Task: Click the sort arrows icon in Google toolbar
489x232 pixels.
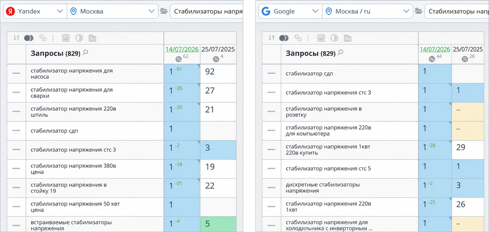Action: [272, 38]
